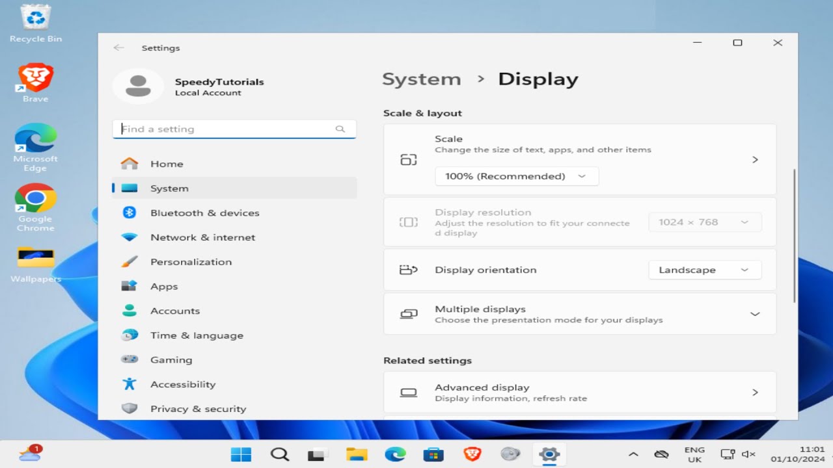
Task: Click the search magnifier in Find a setting
Action: tap(340, 129)
